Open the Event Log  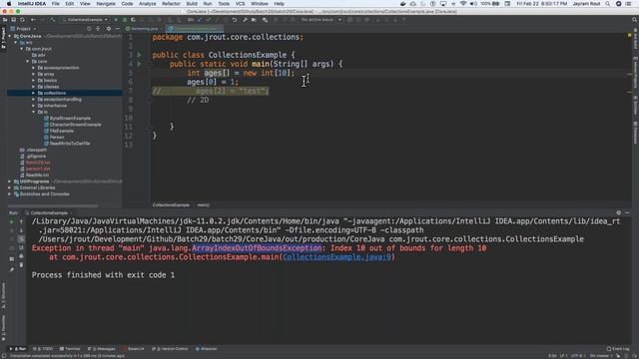tap(618, 349)
